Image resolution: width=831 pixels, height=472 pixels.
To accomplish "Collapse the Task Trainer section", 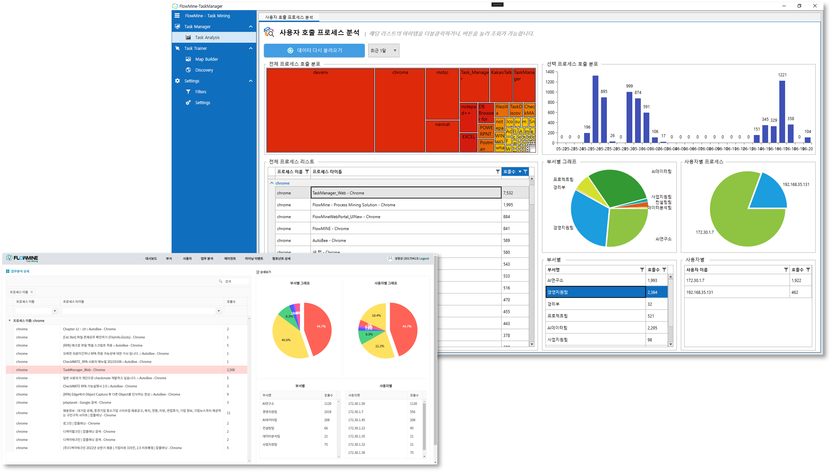I will pos(251,48).
